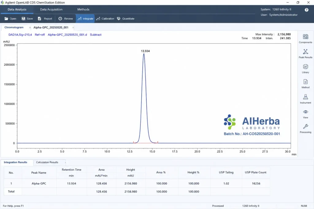Switch to Data Analysis tab

point(17,9)
